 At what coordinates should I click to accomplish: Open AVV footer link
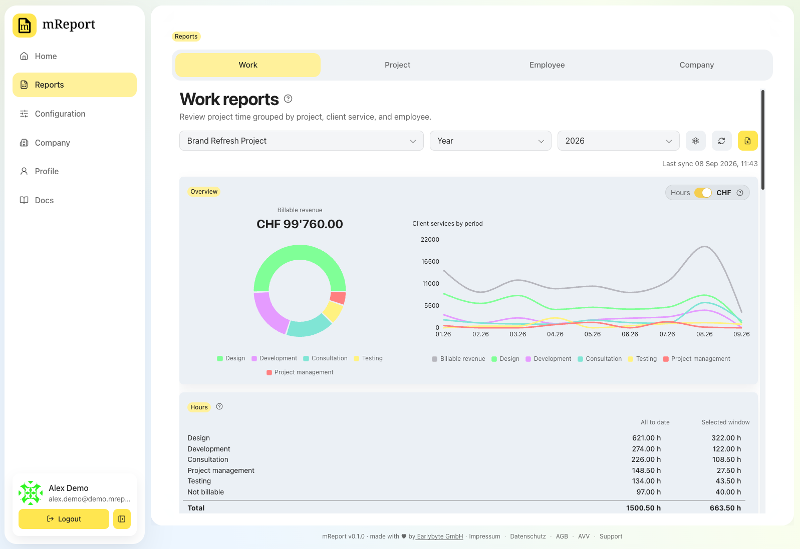584,536
